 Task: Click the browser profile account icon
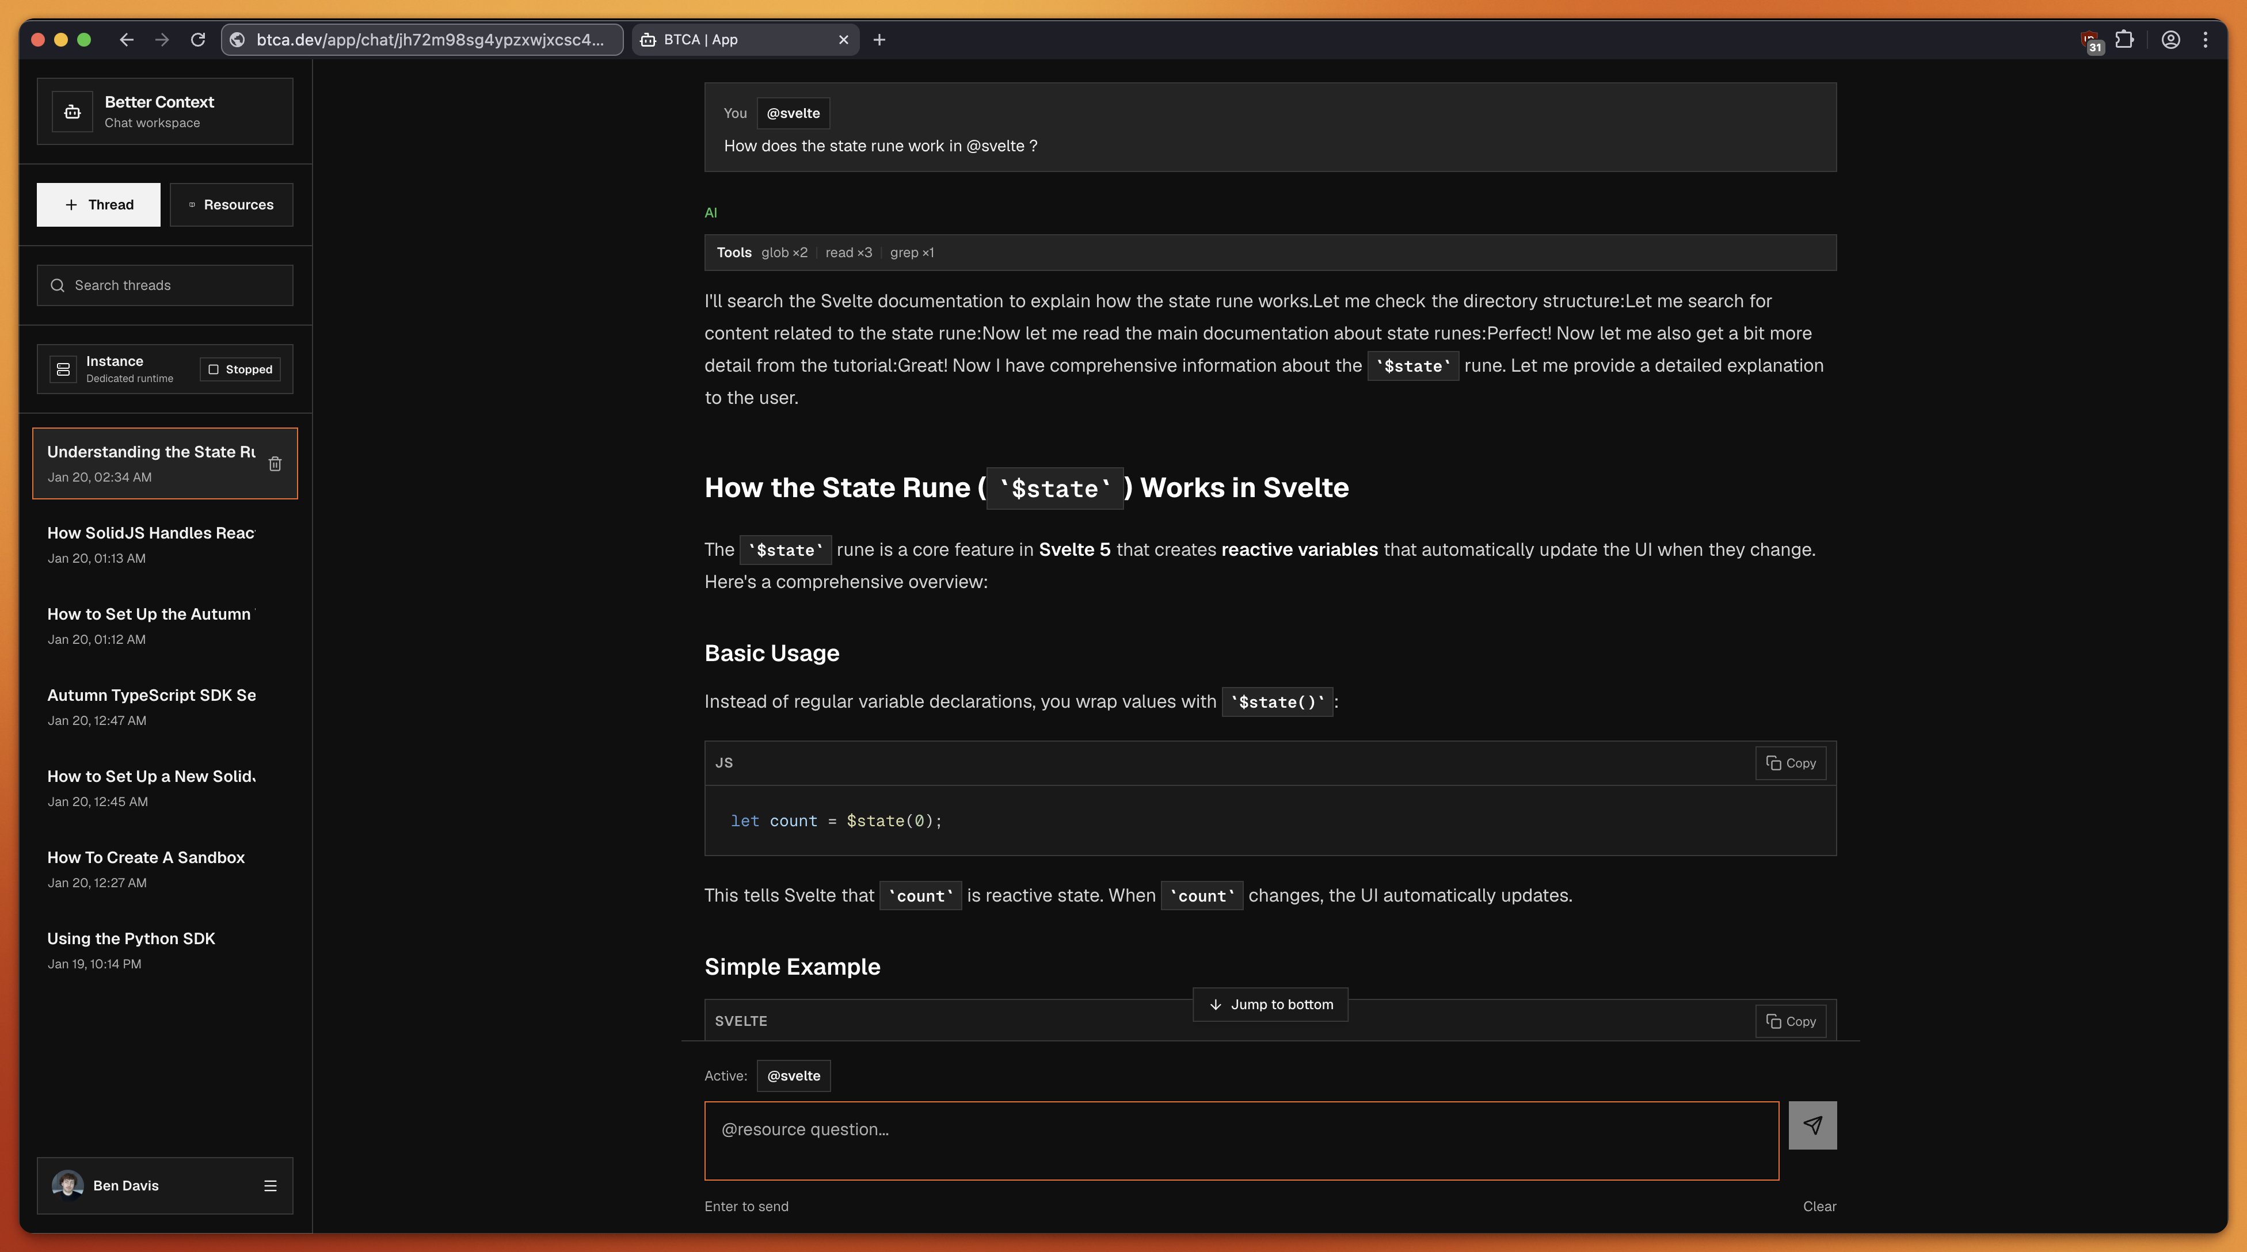coord(2170,40)
